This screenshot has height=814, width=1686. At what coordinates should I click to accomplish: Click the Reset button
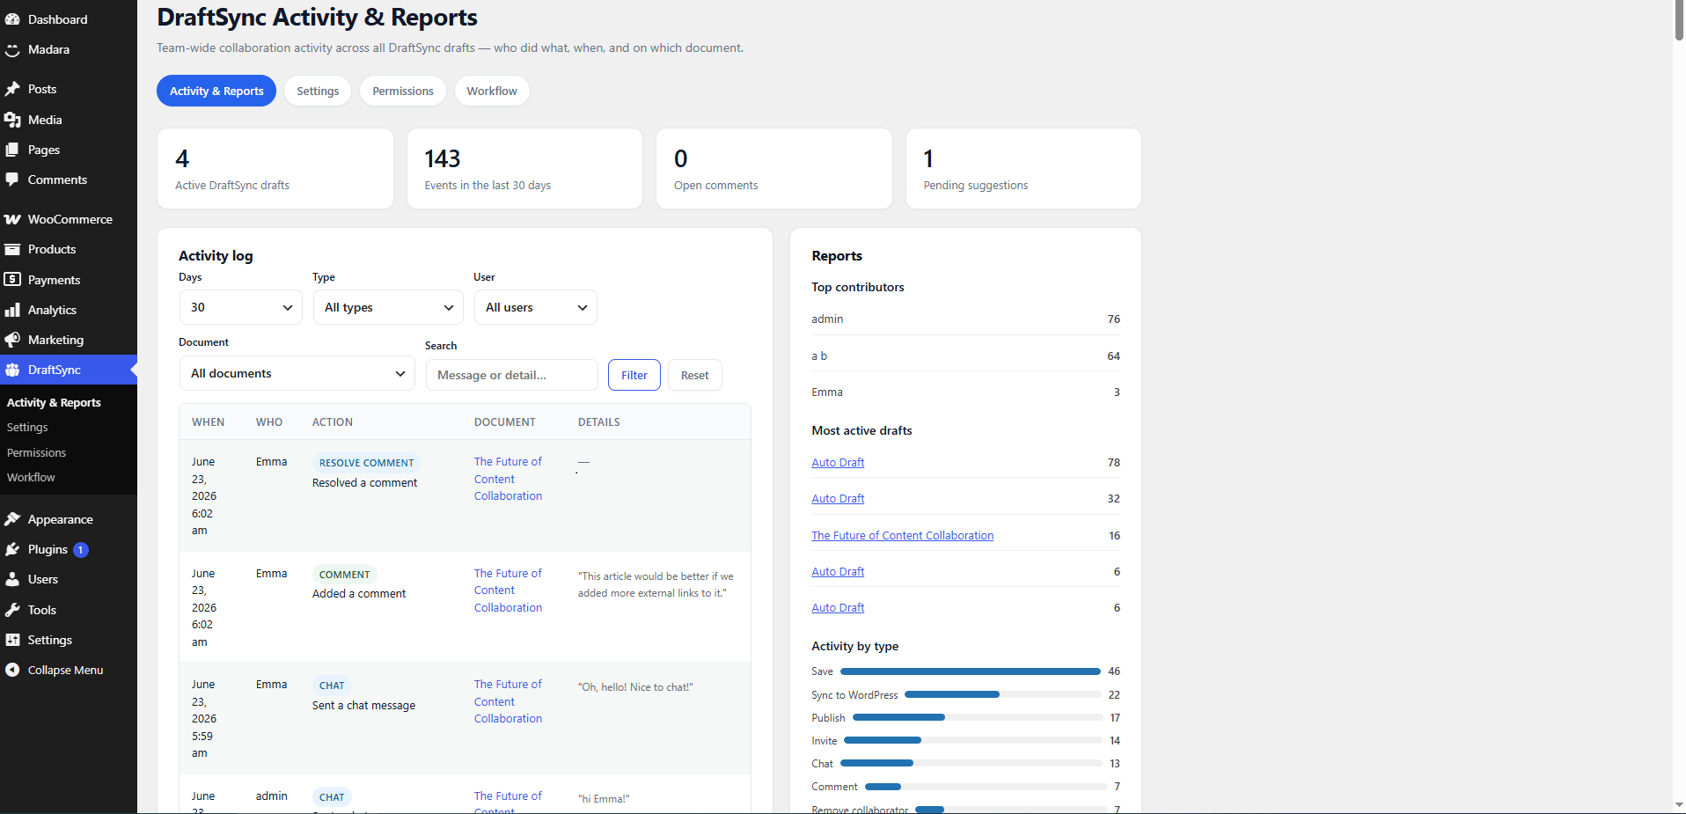coord(694,375)
